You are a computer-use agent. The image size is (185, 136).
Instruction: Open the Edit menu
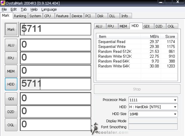pyautogui.click(x=14, y=10)
